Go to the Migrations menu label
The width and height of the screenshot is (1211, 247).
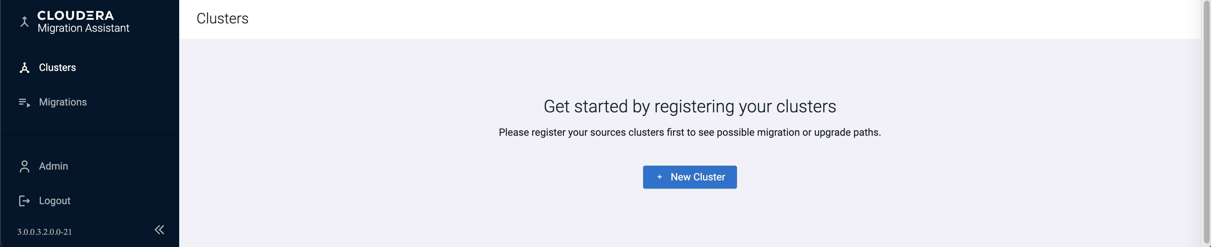[x=63, y=102]
